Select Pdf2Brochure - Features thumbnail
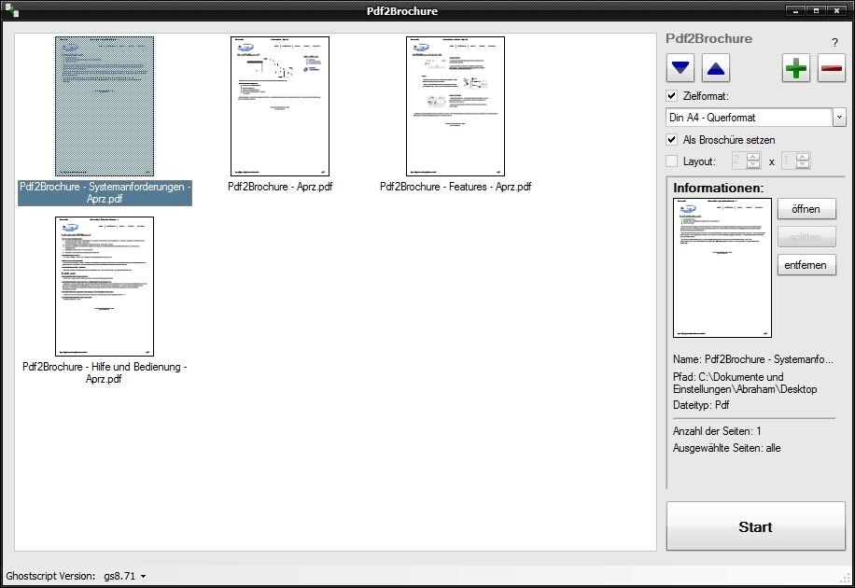 [456, 106]
